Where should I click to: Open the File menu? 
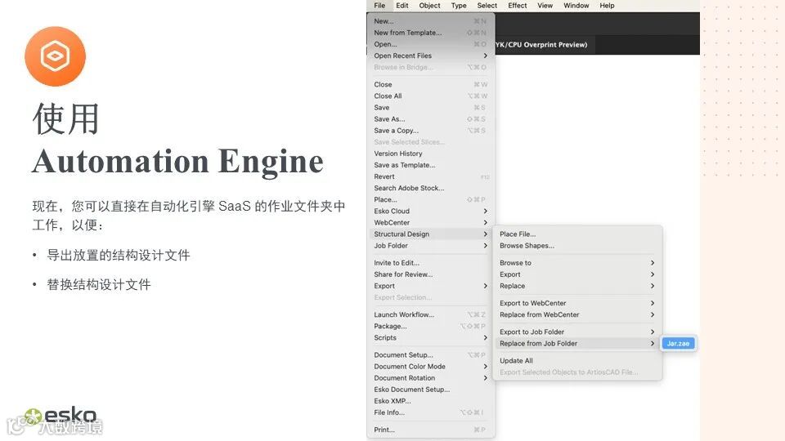[379, 6]
